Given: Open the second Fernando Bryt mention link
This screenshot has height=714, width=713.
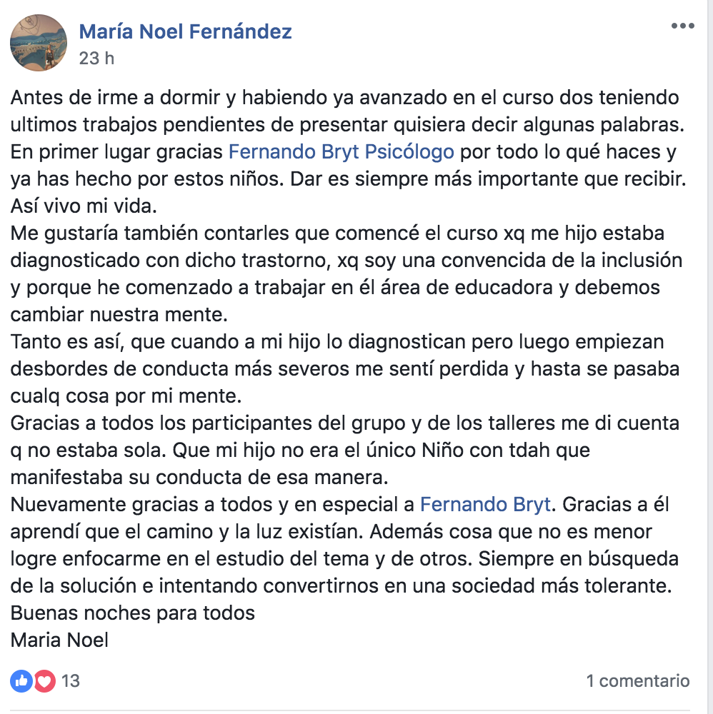Looking at the screenshot, I should click(x=485, y=505).
